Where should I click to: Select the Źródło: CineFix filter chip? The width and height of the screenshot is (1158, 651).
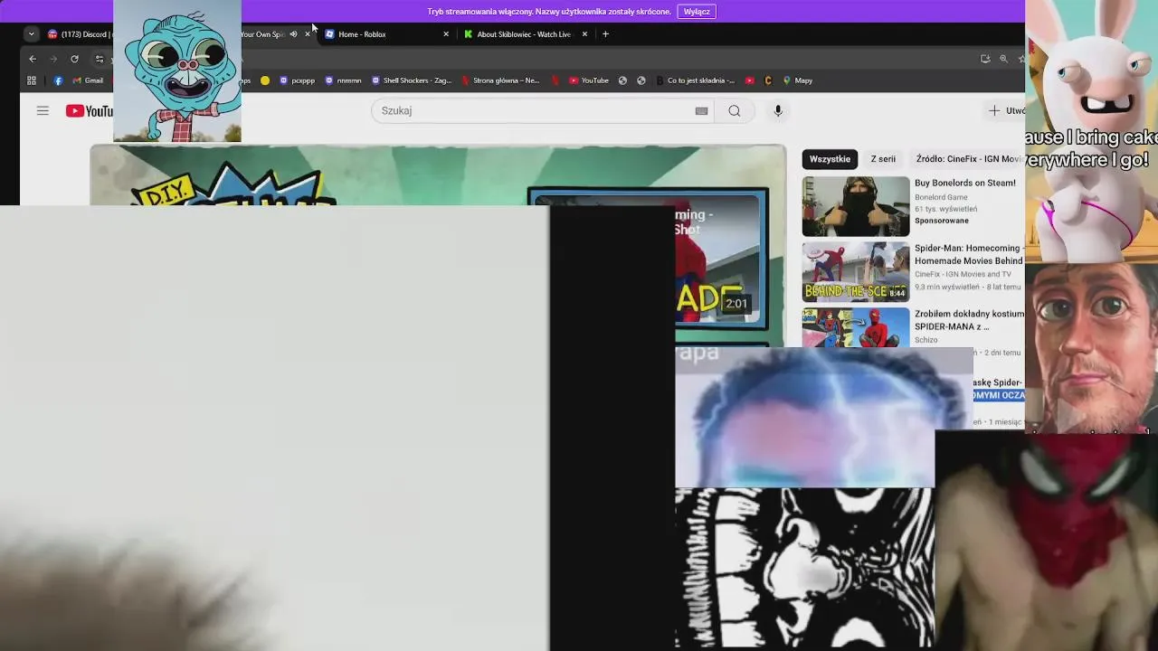[x=967, y=159]
